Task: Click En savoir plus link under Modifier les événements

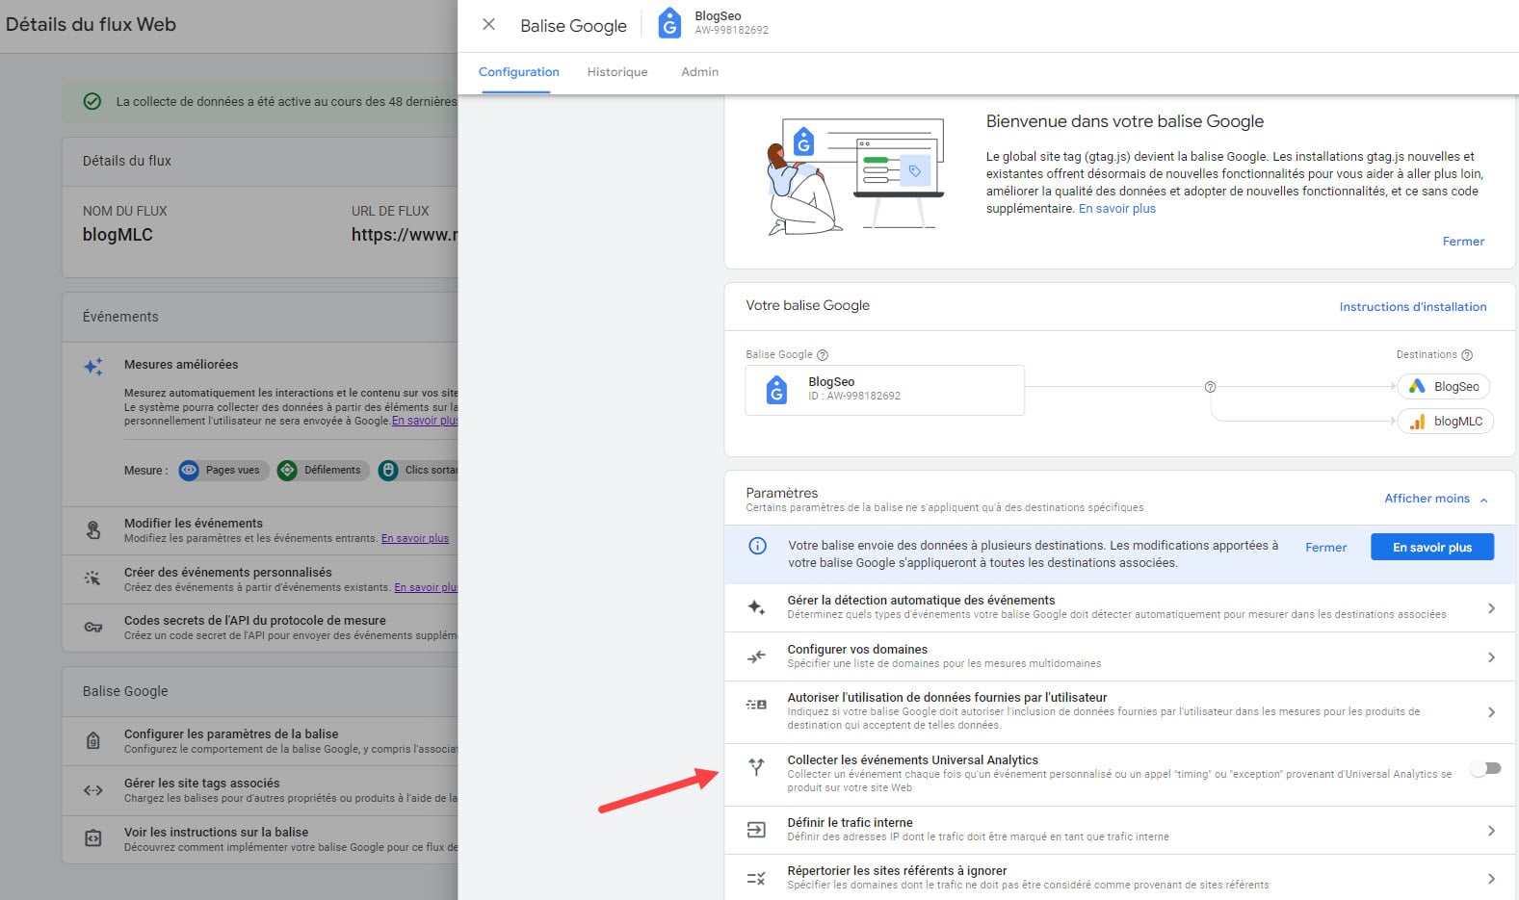Action: 415,539
